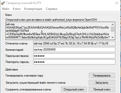This screenshot has height=93, width=121.
Task: Click the 'Парольная фраза:' label
Action: [17, 56]
